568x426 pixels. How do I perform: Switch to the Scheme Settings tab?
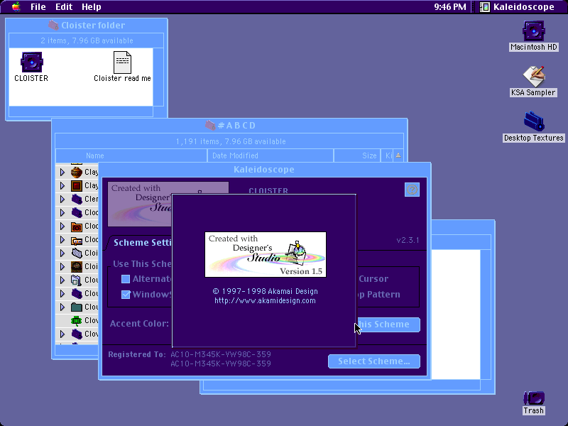(142, 242)
